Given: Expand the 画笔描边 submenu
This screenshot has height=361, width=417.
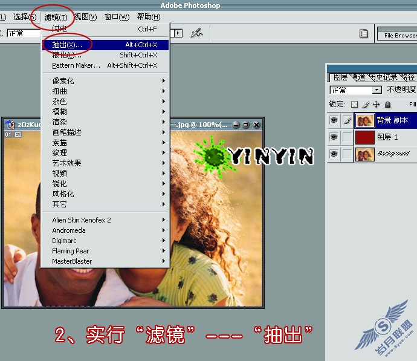Looking at the screenshot, I should [105, 132].
